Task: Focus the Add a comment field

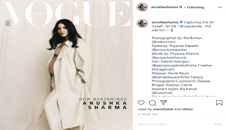Action: pos(174,124)
